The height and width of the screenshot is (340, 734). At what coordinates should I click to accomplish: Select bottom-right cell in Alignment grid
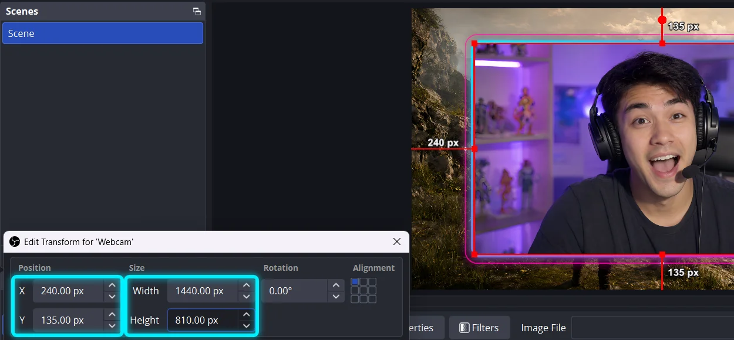[x=372, y=300]
